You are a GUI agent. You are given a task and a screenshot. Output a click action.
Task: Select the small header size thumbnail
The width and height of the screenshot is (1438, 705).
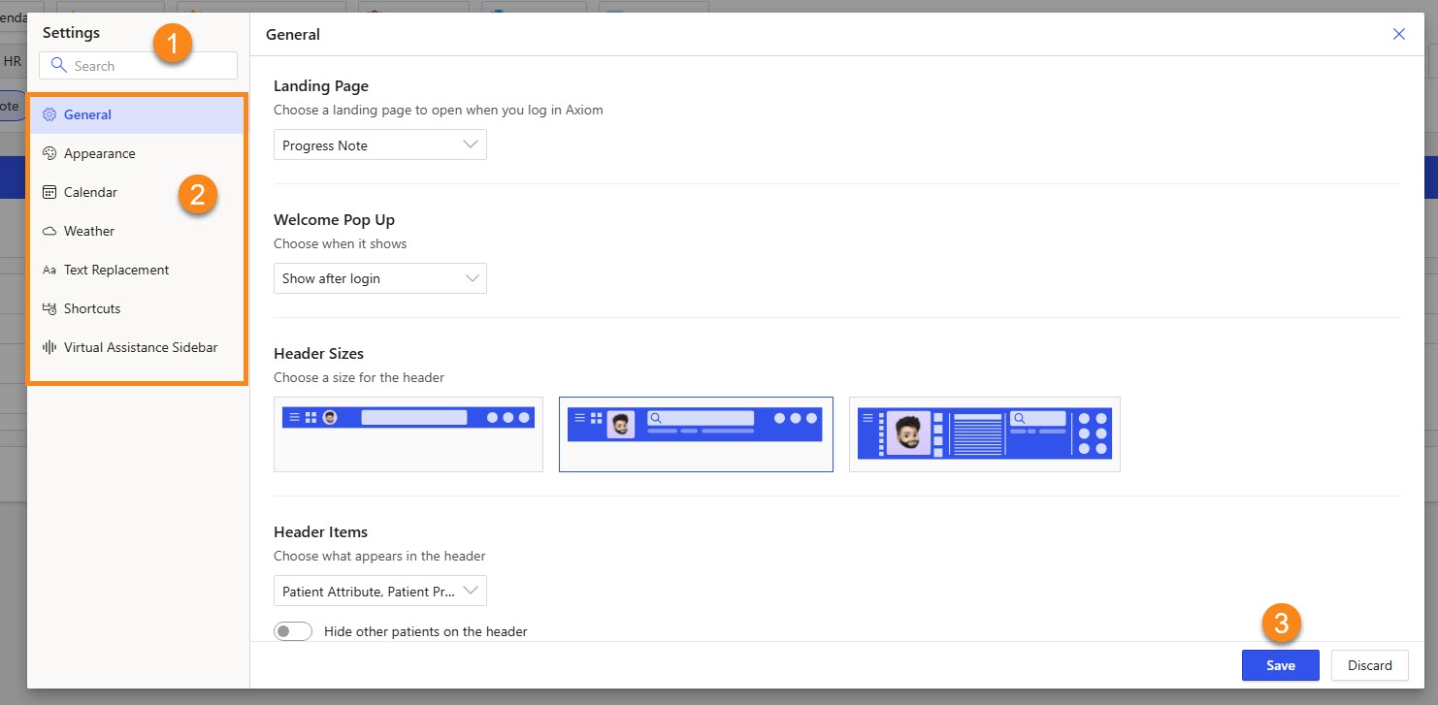(x=408, y=433)
